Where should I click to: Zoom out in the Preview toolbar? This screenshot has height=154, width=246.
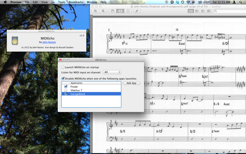95,11
